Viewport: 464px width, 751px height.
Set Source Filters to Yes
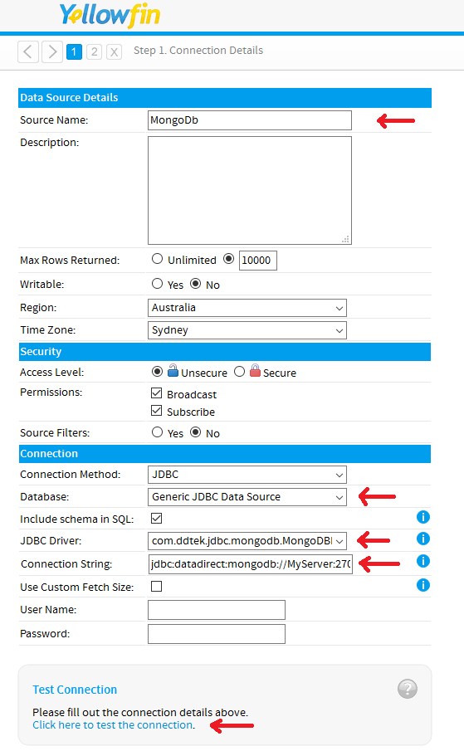click(157, 432)
